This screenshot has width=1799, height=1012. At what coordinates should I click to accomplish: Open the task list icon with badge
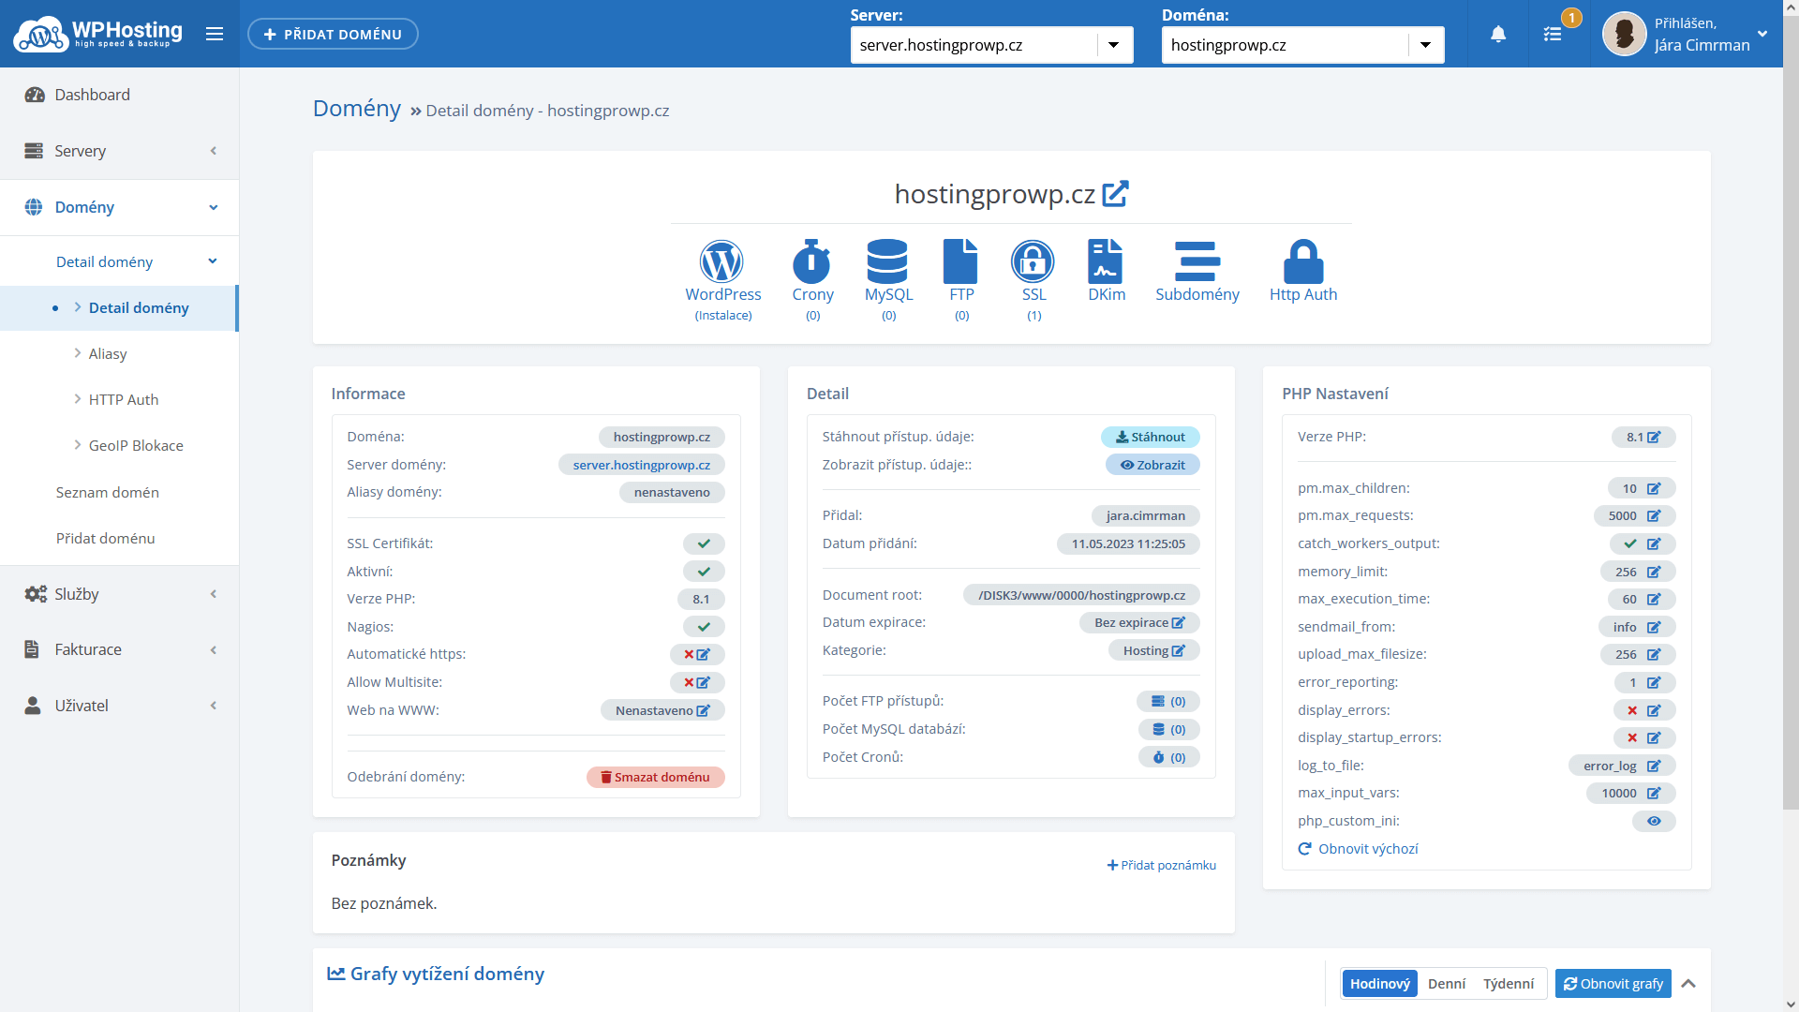[1553, 34]
